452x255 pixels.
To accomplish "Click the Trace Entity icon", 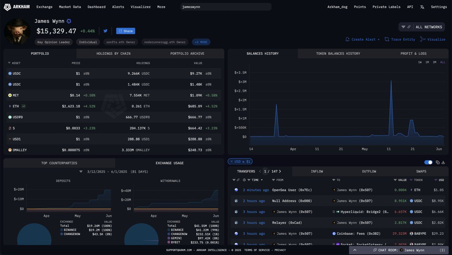I will [x=386, y=39].
